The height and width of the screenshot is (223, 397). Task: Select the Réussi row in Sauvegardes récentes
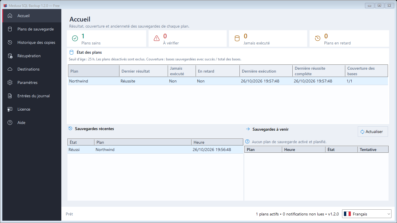pos(155,150)
